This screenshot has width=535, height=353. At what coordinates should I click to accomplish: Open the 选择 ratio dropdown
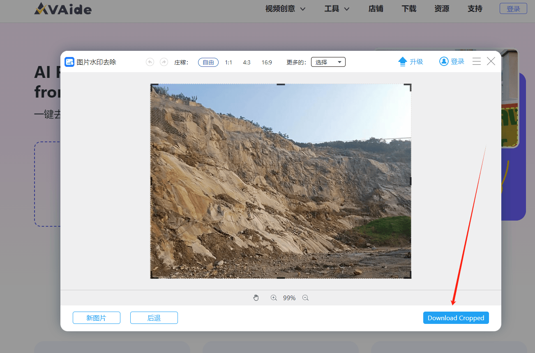[x=328, y=62]
